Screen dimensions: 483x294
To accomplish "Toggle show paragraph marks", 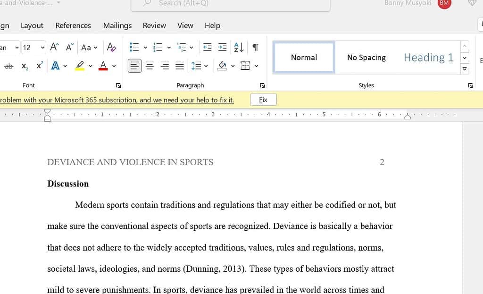I will [x=255, y=47].
